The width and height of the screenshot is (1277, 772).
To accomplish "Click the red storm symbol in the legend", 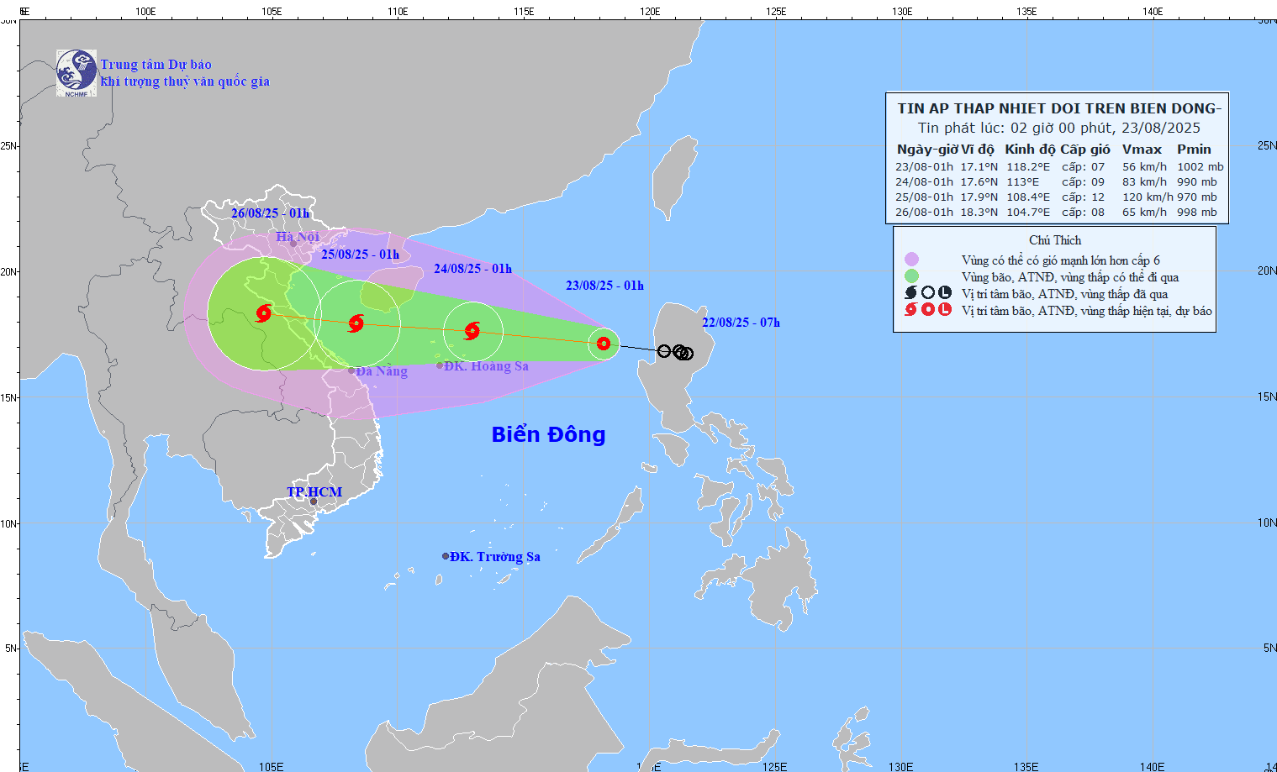I will pyautogui.click(x=910, y=310).
